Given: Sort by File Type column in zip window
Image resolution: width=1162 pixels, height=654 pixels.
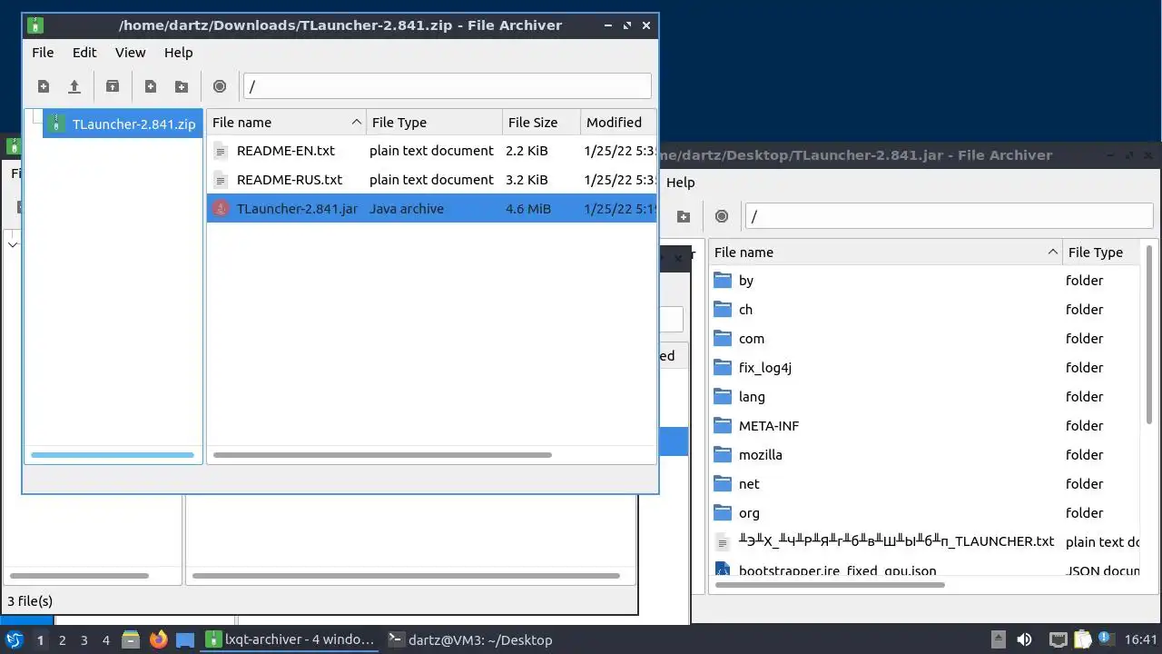Looking at the screenshot, I should click(x=434, y=123).
